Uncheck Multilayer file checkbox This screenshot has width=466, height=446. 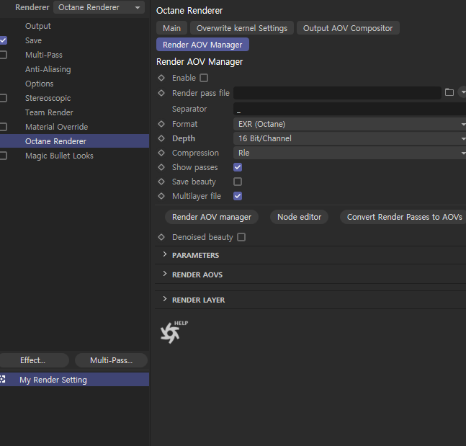[x=238, y=196]
